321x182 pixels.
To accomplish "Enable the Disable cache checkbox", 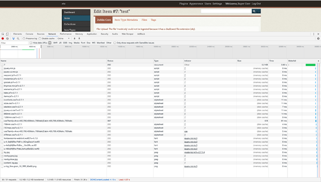I will [x=40, y=39].
